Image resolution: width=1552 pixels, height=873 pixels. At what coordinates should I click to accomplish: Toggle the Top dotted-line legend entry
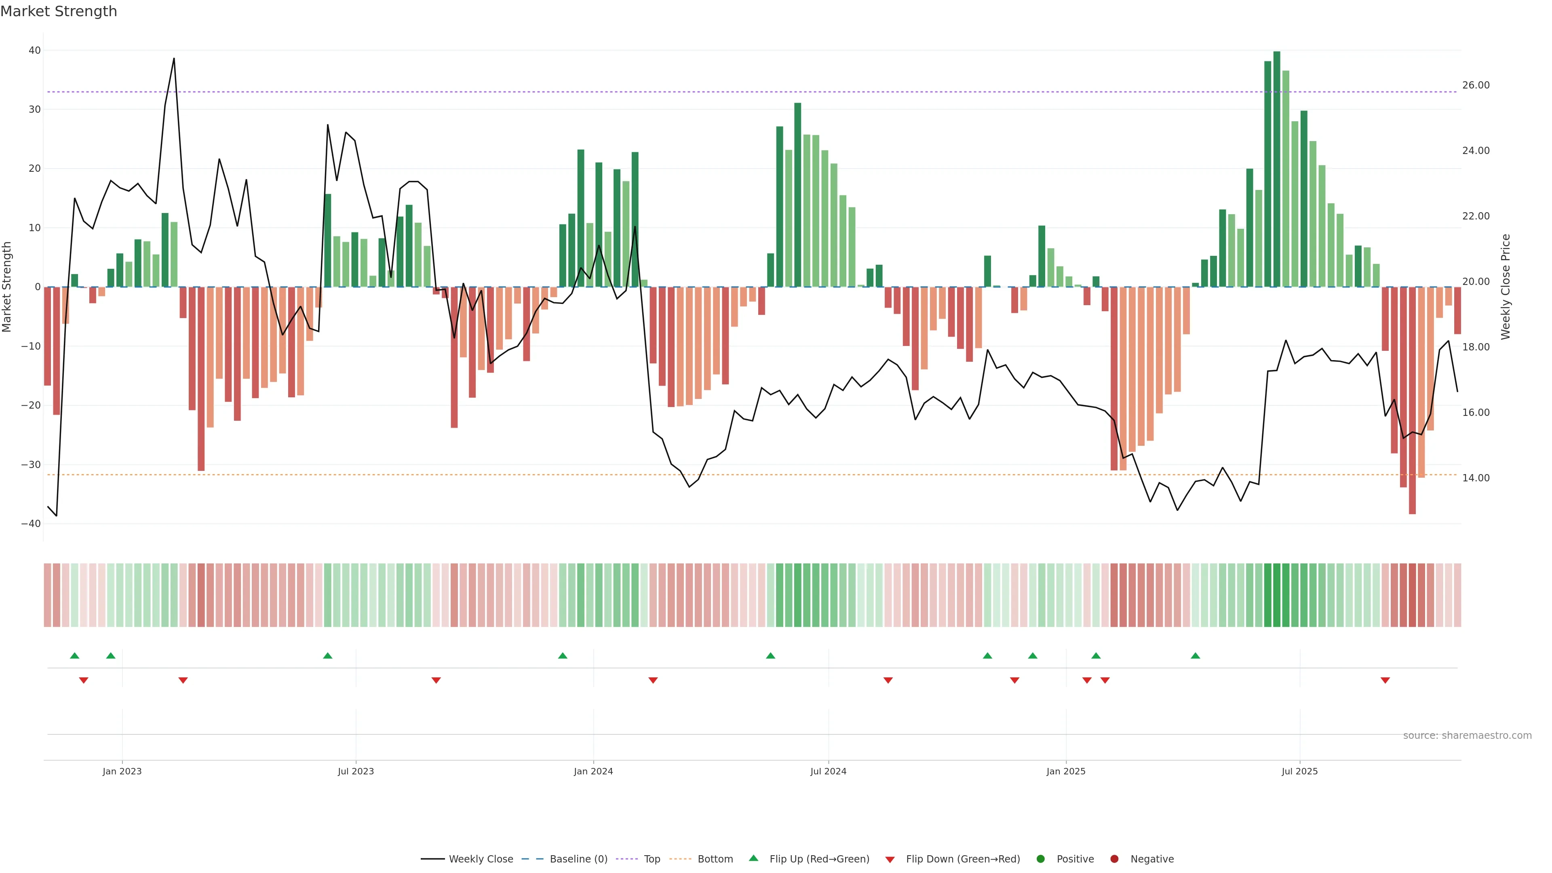(652, 859)
